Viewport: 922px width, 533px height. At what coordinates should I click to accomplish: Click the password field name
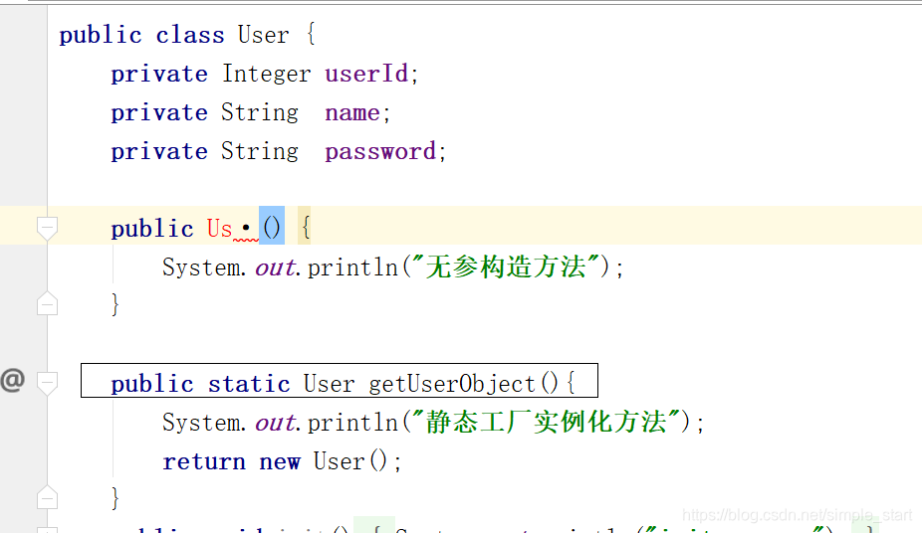pos(380,152)
